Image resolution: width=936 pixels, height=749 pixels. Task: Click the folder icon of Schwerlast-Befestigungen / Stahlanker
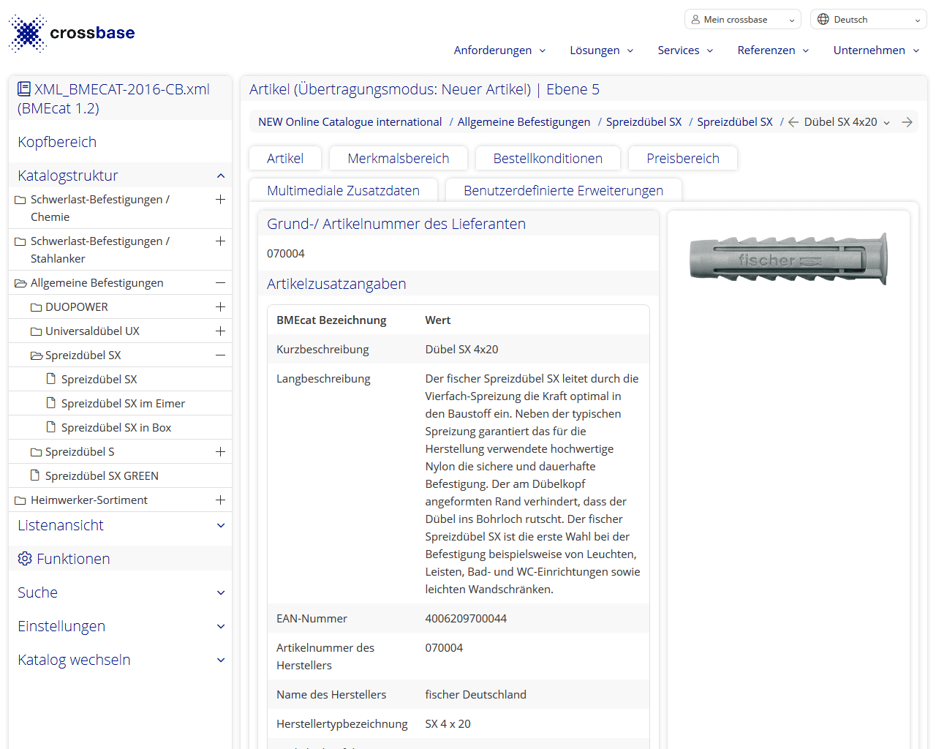tap(20, 241)
